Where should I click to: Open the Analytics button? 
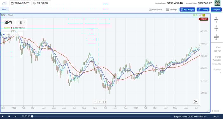tap(216, 10)
